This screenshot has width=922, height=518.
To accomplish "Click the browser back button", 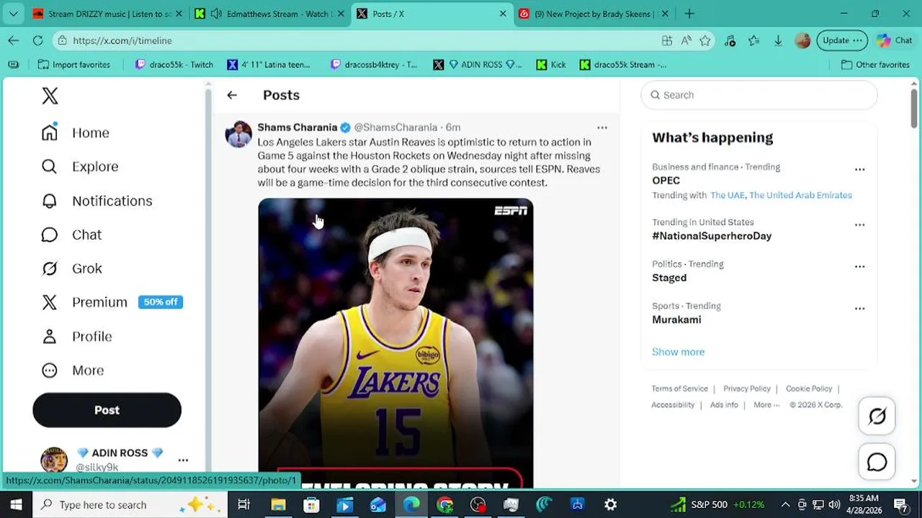I will [14, 41].
